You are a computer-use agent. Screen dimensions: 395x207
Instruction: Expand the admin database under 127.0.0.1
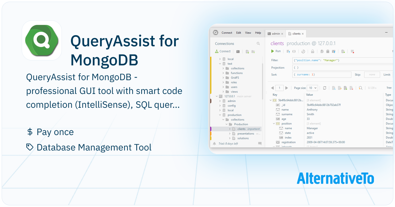pos(220,101)
